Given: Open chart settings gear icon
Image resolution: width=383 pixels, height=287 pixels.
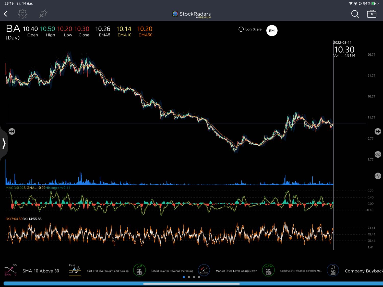Looking at the screenshot, I should coord(22,14).
